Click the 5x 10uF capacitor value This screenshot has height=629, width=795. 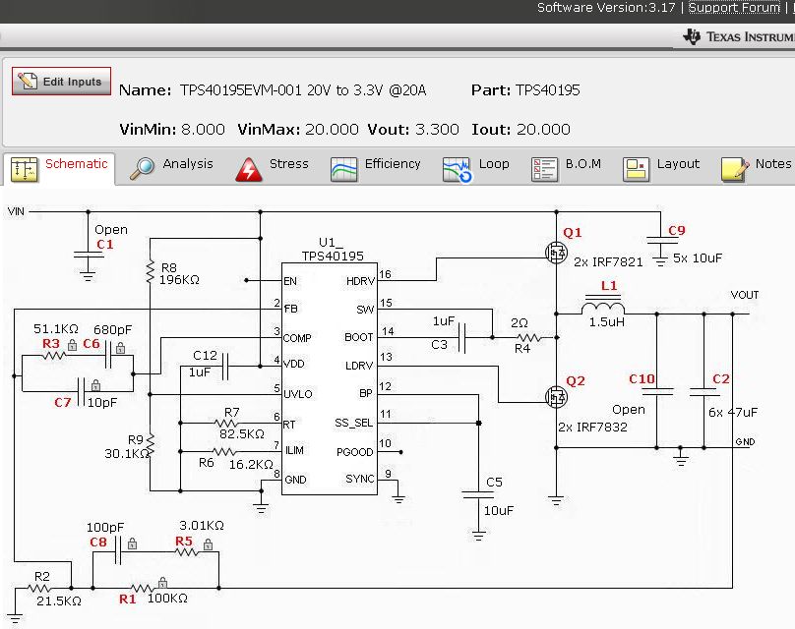[x=698, y=258]
